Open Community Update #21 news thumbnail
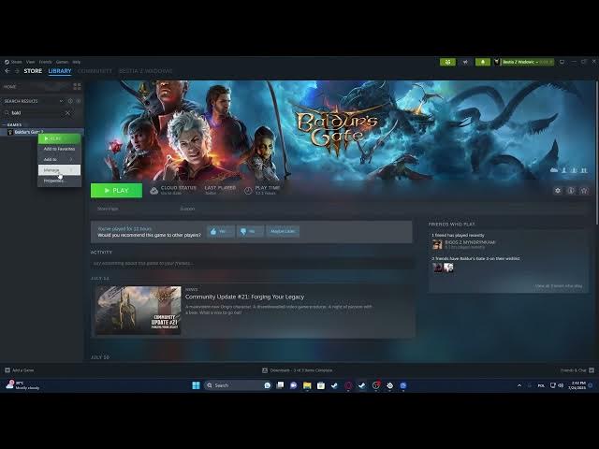The image size is (599, 449). point(138,310)
